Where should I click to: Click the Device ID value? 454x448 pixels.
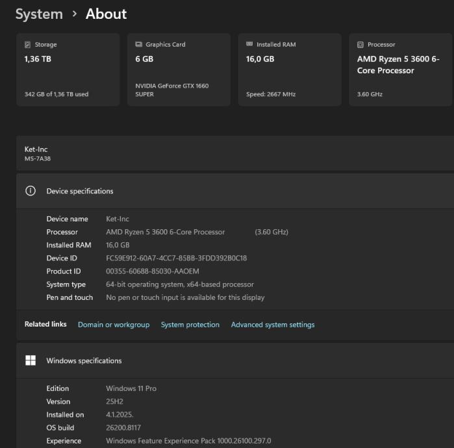[x=176, y=258]
